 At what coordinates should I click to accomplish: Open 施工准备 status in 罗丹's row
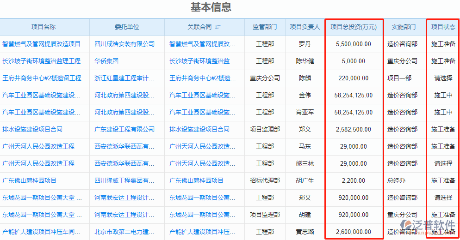pyautogui.click(x=443, y=44)
